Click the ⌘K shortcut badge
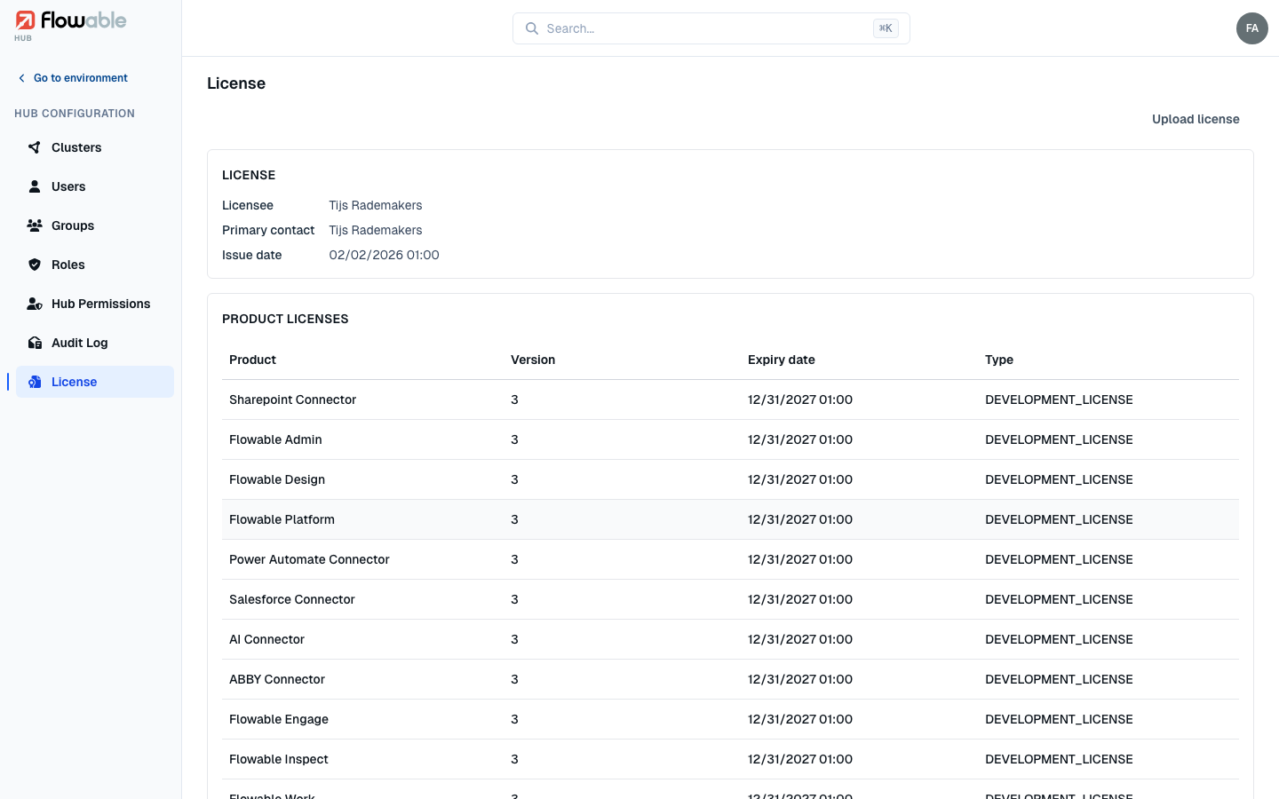Image resolution: width=1279 pixels, height=799 pixels. (886, 28)
